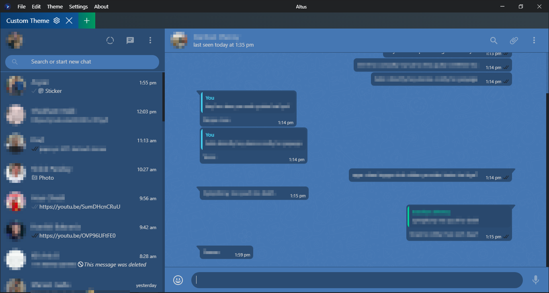549x293 pixels.
Task: Click the Search or start new chat field
Action: point(82,62)
